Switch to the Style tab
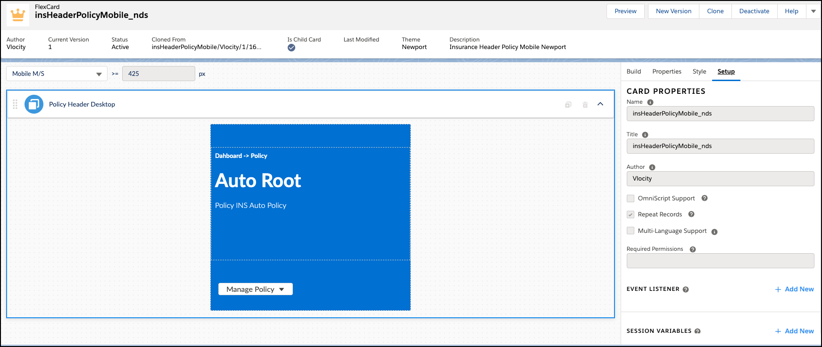Screen dimensions: 822x347 tap(699, 72)
